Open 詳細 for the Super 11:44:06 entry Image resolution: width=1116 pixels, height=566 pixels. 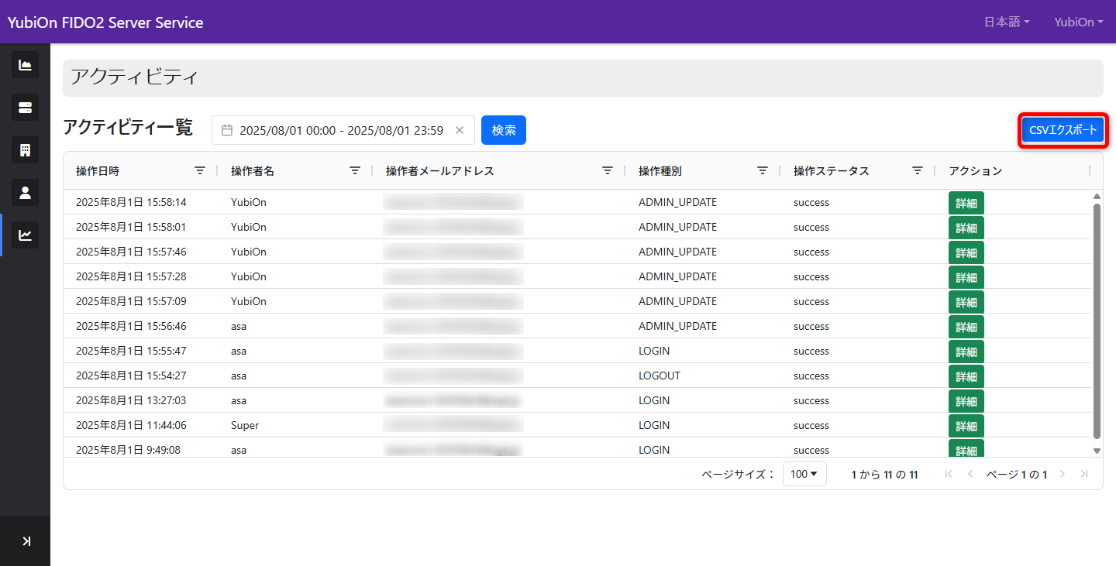click(966, 426)
